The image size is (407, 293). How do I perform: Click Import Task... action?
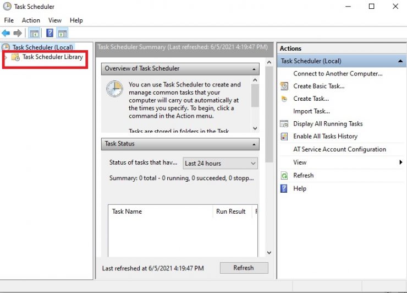[311, 111]
